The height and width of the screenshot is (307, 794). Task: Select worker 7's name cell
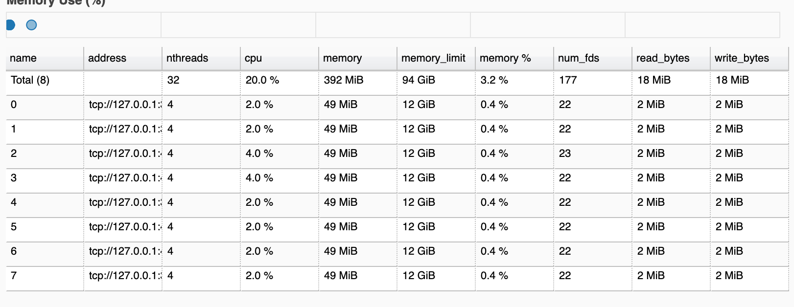(x=14, y=276)
